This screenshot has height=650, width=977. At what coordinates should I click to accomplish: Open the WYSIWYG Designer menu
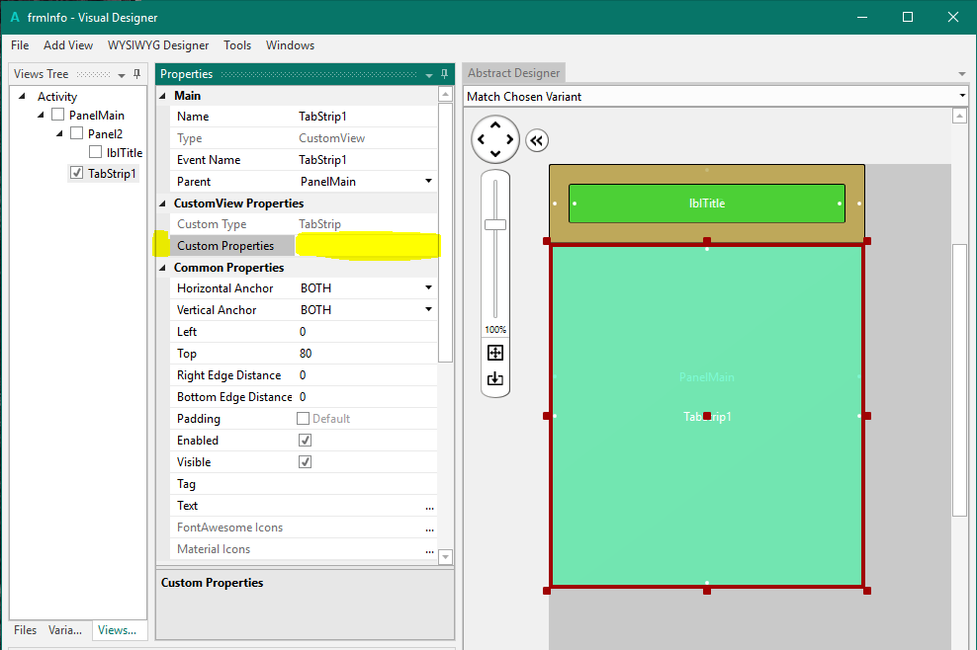coord(158,45)
